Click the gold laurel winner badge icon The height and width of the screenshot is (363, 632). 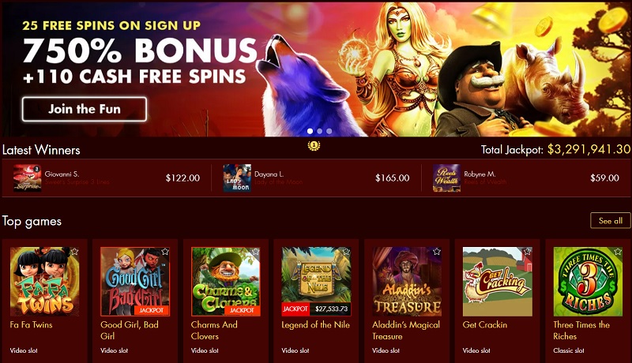pos(314,145)
